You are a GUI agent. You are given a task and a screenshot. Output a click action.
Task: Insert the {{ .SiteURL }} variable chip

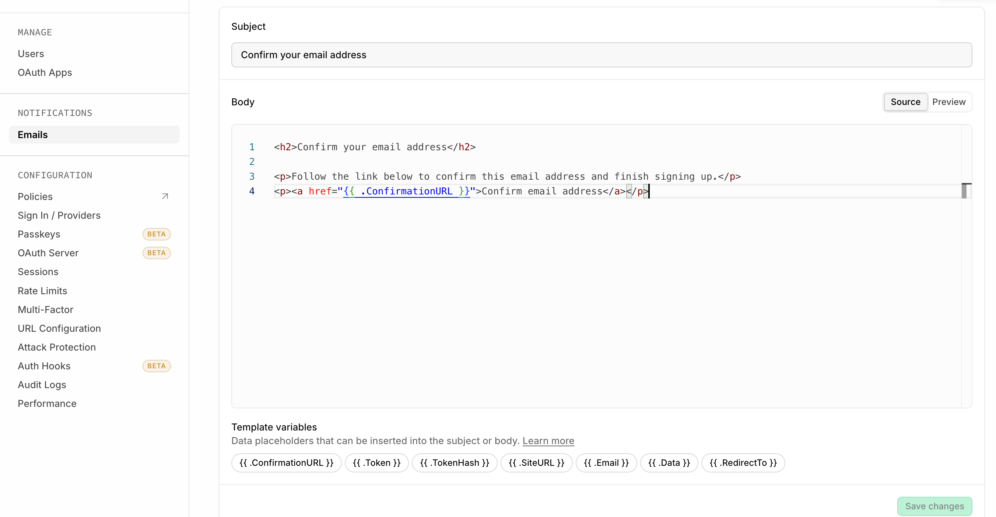tap(537, 463)
